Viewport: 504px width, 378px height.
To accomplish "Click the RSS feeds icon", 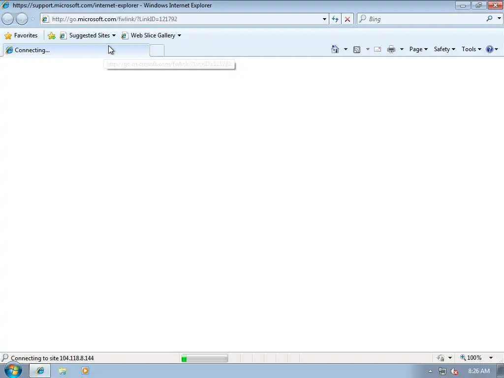I will pyautogui.click(x=356, y=50).
